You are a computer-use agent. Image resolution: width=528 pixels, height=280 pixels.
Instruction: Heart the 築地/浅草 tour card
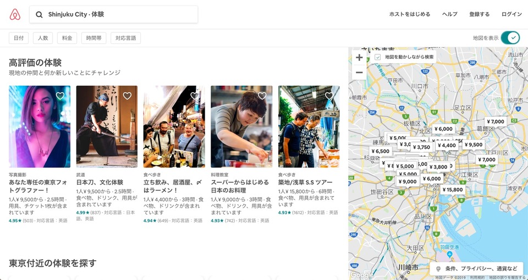pyautogui.click(x=329, y=96)
